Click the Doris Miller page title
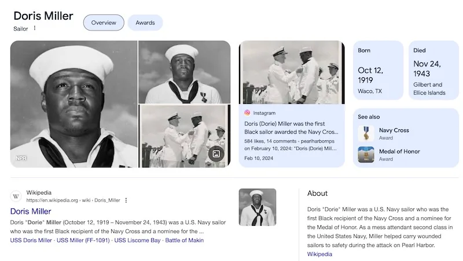 43,16
